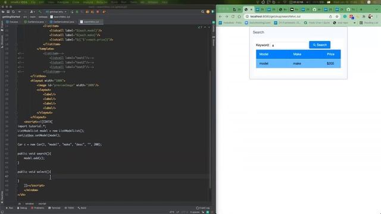Open the Window menu
Screen dimensions: 381x214
point(153,2)
